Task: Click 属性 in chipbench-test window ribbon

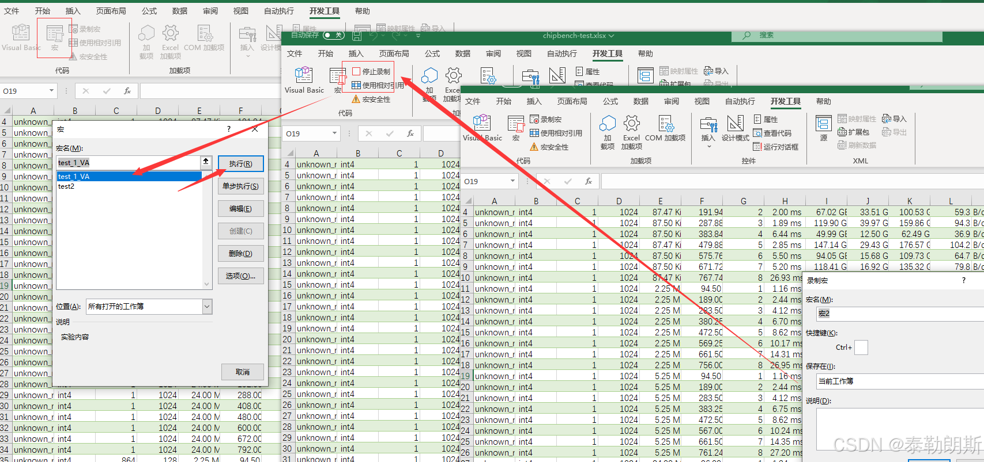Action: tap(587, 71)
